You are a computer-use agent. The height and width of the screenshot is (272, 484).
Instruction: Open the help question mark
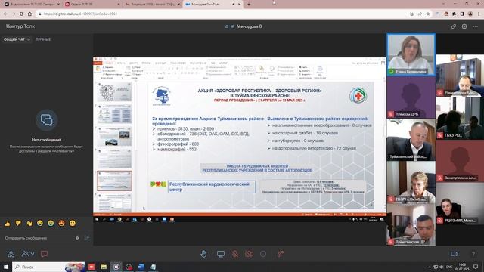(x=473, y=254)
